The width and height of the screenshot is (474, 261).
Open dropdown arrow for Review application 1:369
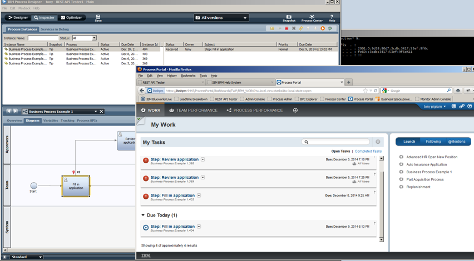(x=203, y=177)
